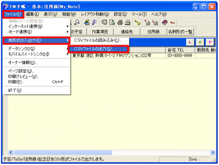
Task: Choose CSVファイルの出力(S)... entry
Action: [x=98, y=49]
